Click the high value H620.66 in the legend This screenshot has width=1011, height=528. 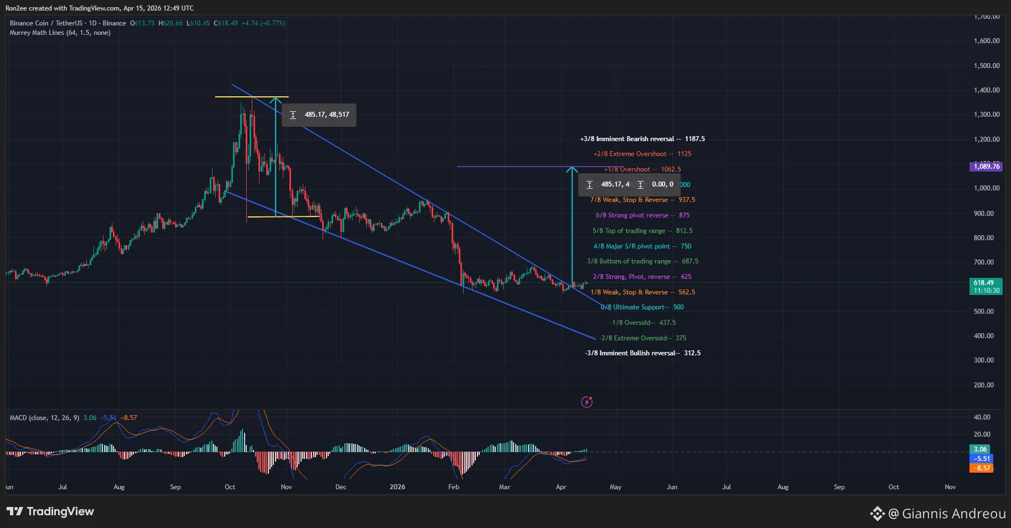pos(170,23)
